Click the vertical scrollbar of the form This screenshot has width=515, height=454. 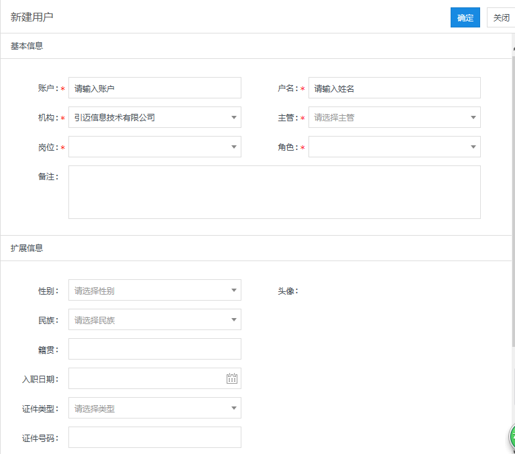[x=514, y=201]
